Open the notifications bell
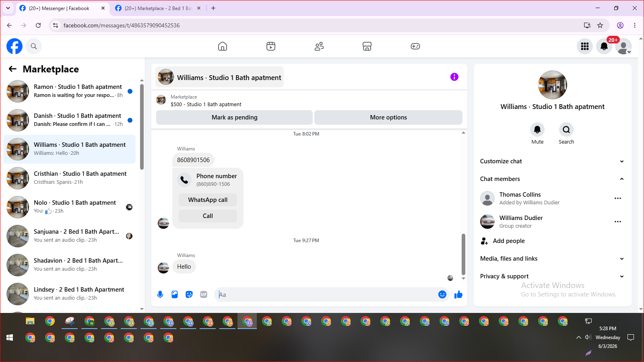 pyautogui.click(x=604, y=46)
